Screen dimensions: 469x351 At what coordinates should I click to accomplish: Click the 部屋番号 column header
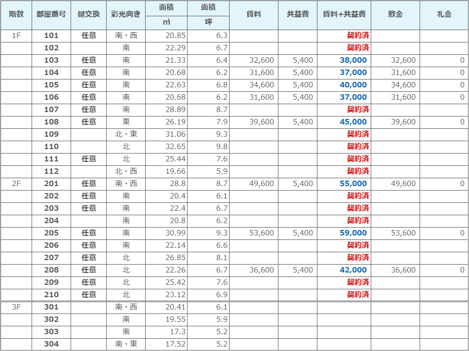click(x=51, y=14)
